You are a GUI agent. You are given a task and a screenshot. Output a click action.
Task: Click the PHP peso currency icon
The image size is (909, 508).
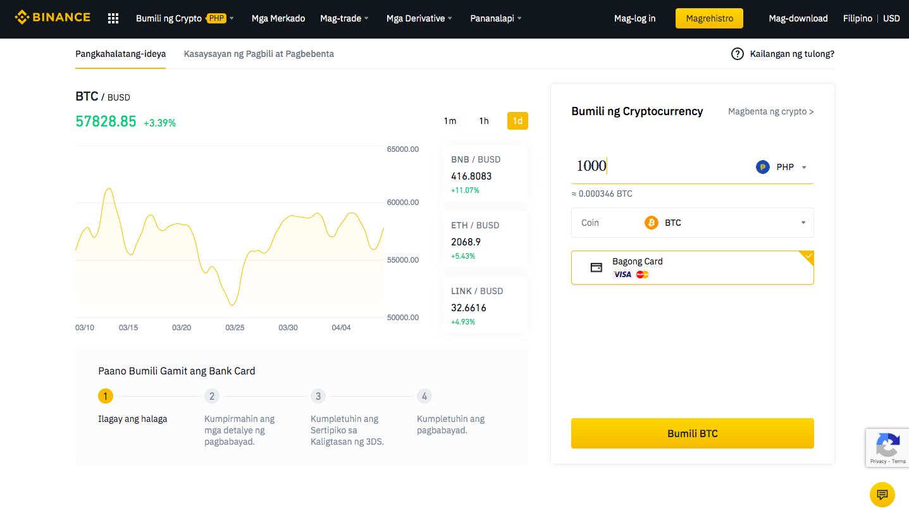coord(763,167)
